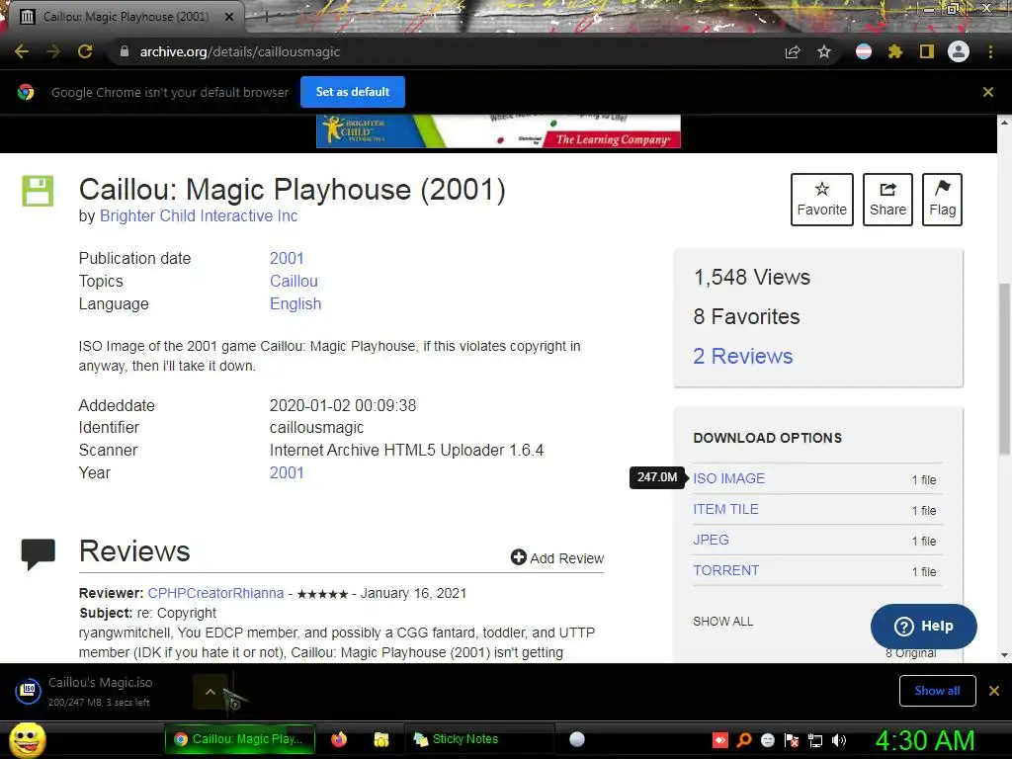Open the Year 2001 link
1012x759 pixels.
[287, 472]
